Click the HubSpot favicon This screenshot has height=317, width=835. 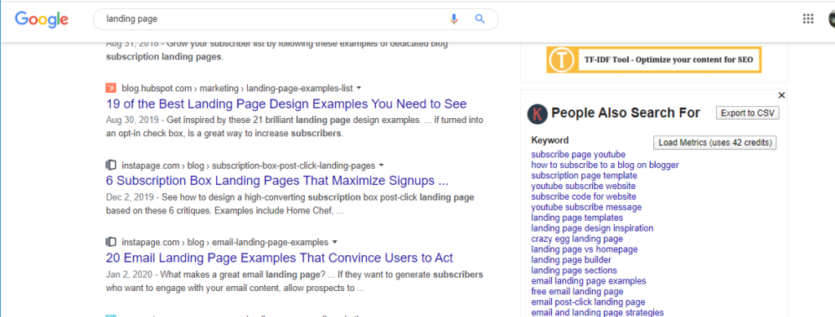pyautogui.click(x=111, y=88)
